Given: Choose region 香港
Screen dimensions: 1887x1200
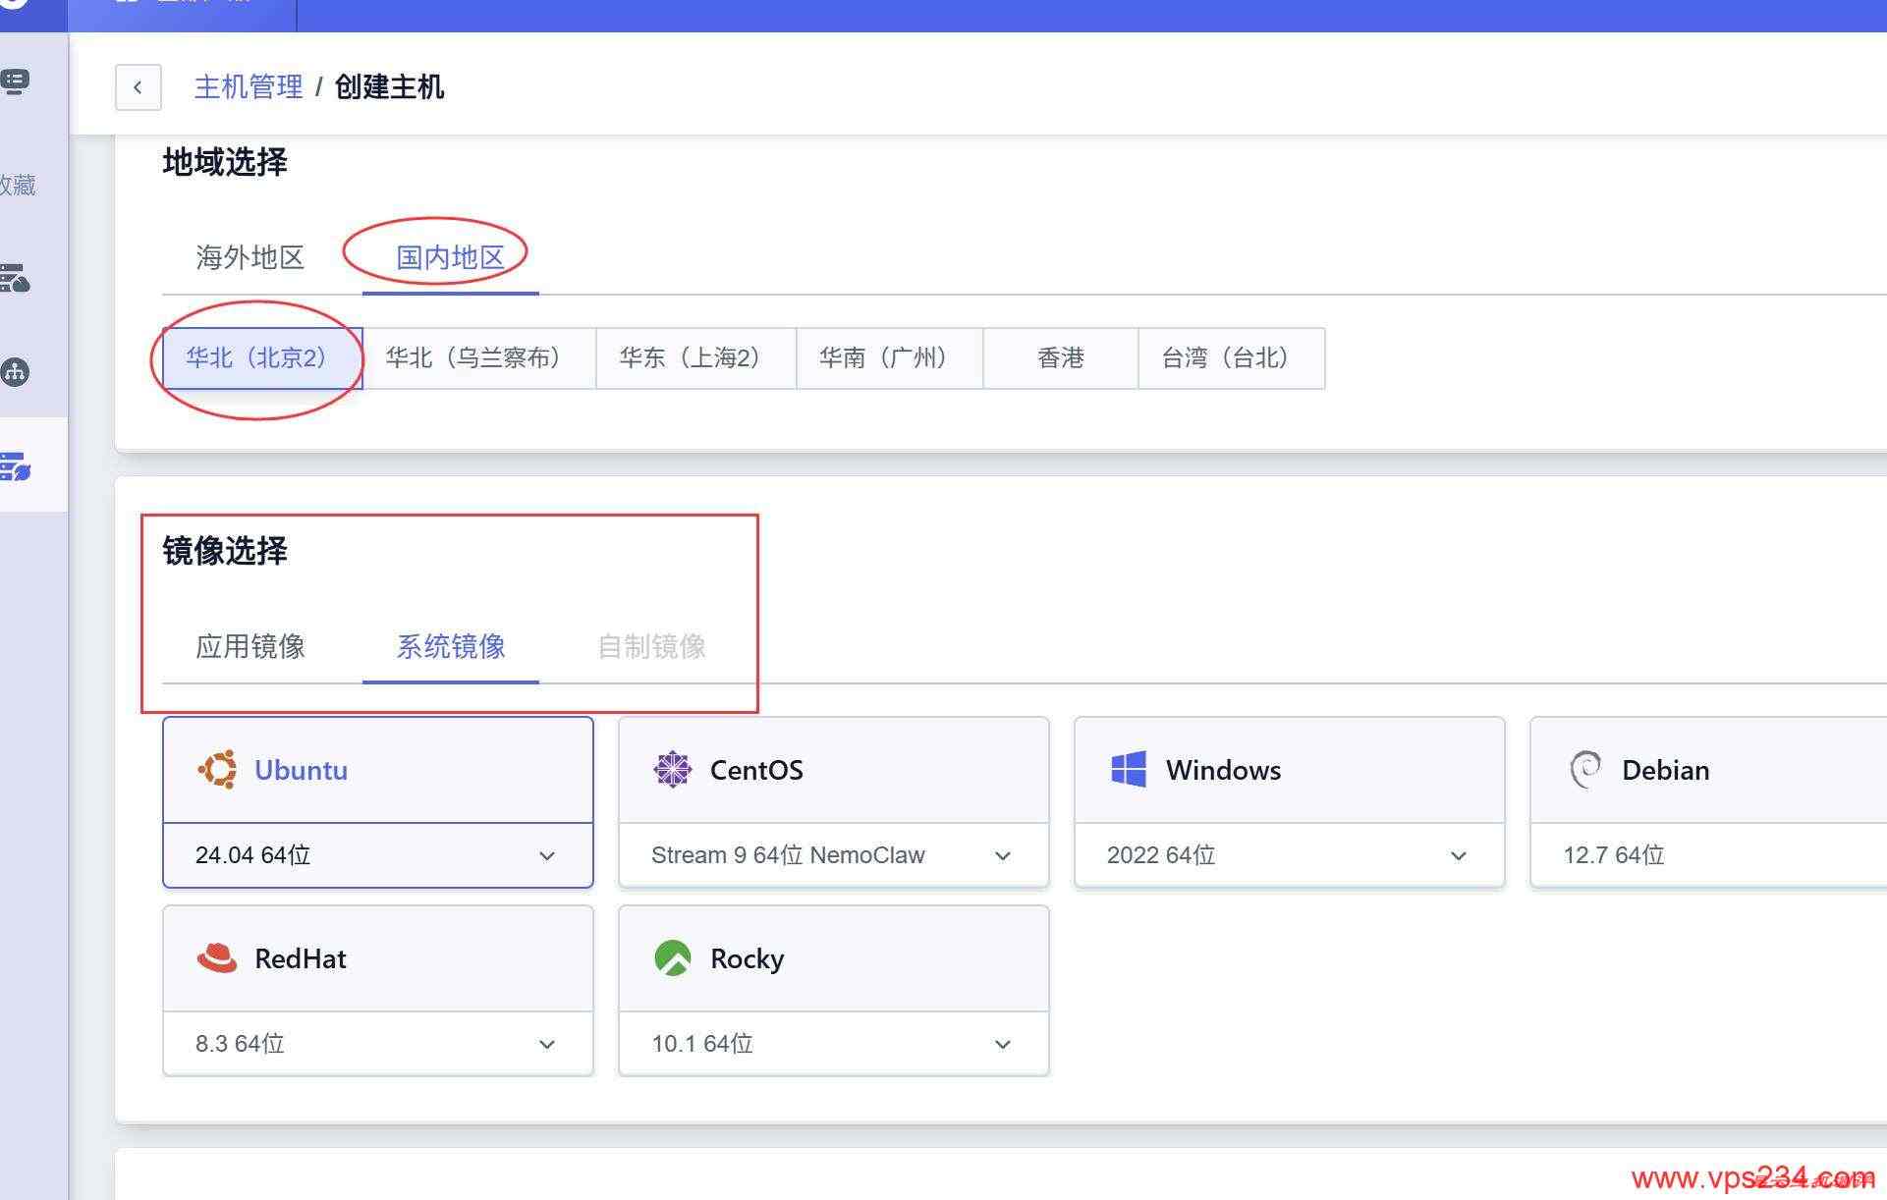Looking at the screenshot, I should pos(1061,358).
